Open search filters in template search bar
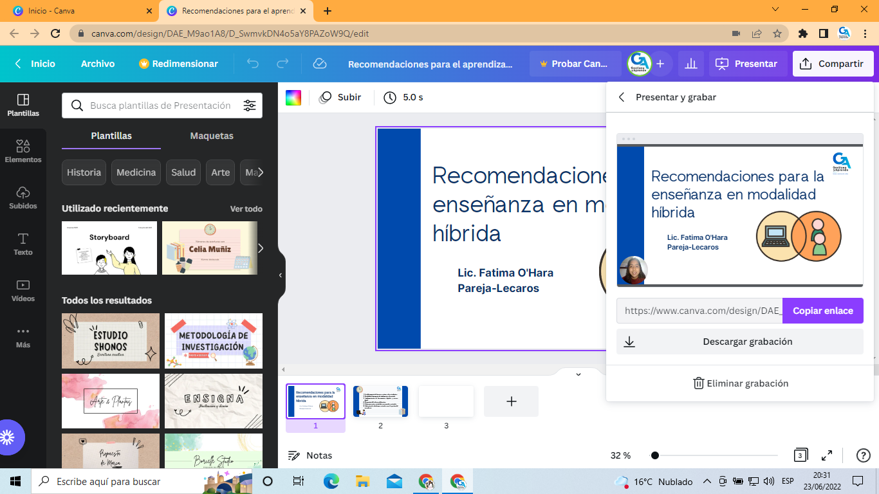This screenshot has height=494, width=879. [250, 105]
